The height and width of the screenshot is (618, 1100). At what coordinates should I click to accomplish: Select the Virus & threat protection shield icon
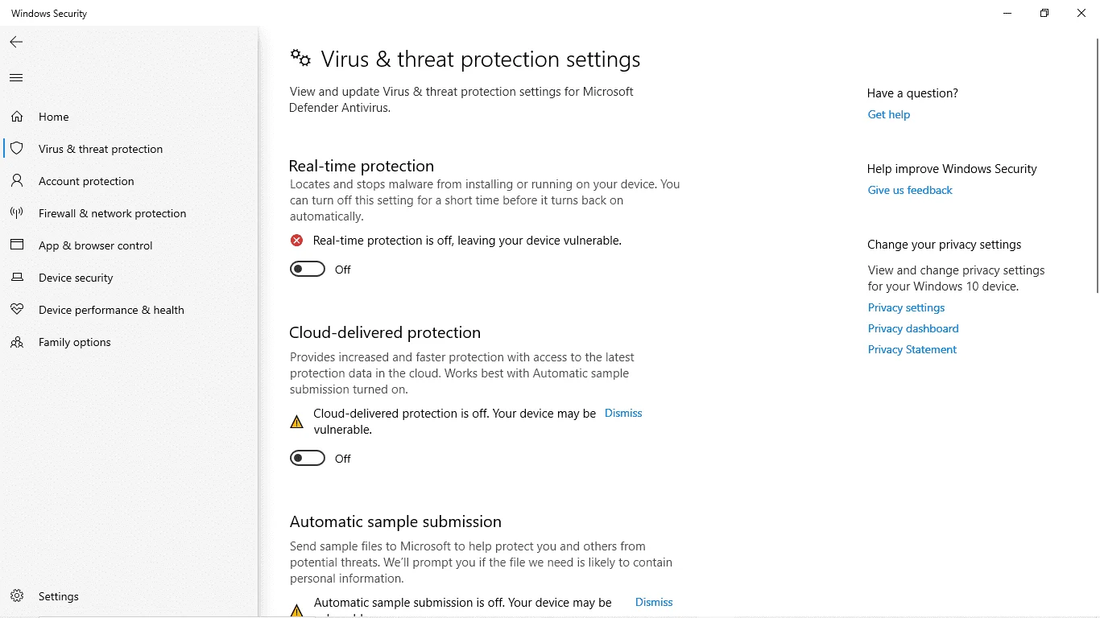[16, 149]
